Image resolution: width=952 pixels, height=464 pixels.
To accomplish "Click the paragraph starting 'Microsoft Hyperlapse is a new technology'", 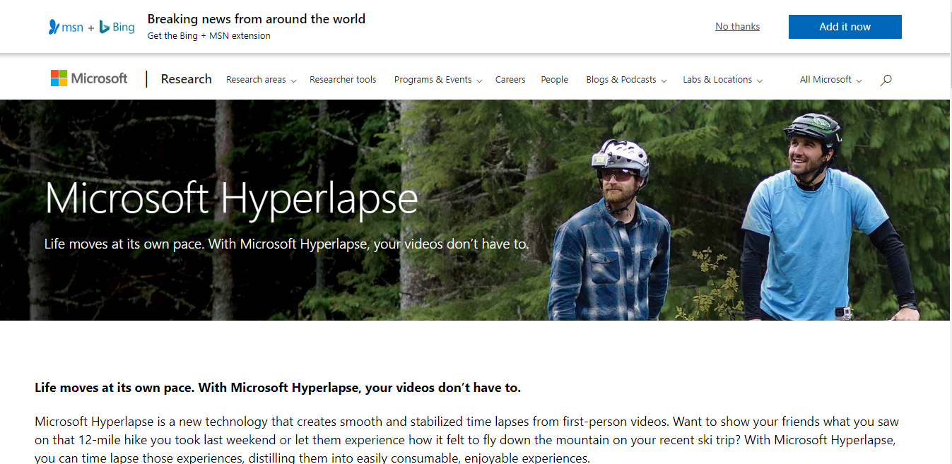I will [x=466, y=440].
